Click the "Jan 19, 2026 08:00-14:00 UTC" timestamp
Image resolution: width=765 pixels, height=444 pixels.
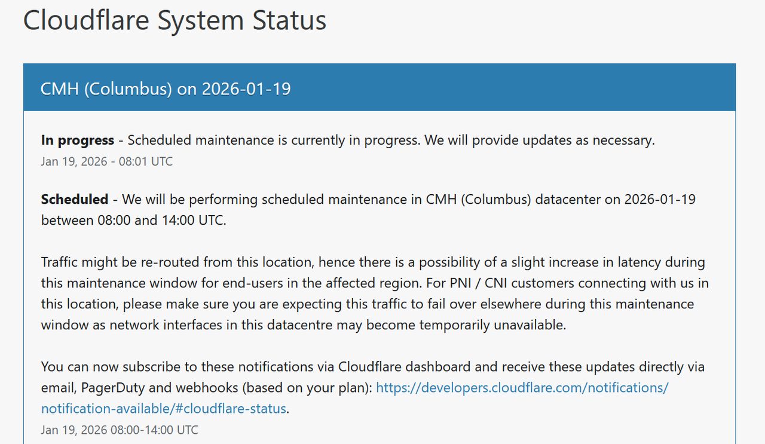120,430
